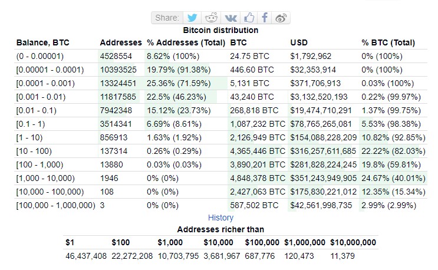Click the 'Balance, BTC' column header
This screenshot has height=270, width=438.
[x=42, y=42]
